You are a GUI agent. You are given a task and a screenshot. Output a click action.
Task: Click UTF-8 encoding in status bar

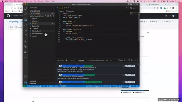point(106,86)
